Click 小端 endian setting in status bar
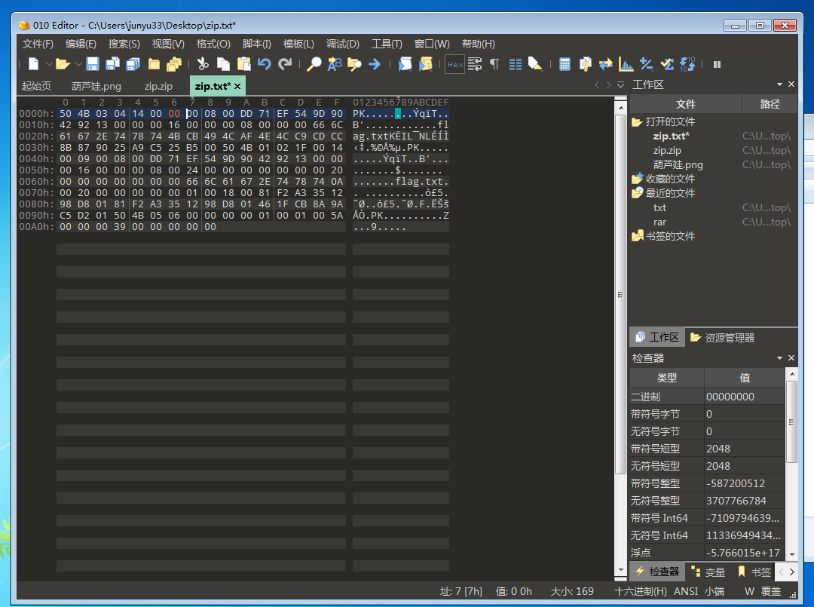 click(715, 591)
